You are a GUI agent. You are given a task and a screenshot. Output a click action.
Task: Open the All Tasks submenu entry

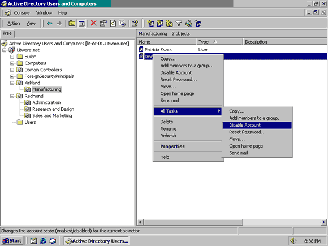click(x=188, y=111)
